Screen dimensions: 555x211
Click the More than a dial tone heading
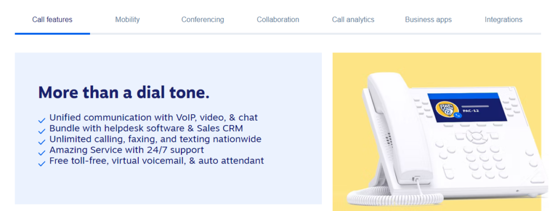(124, 93)
